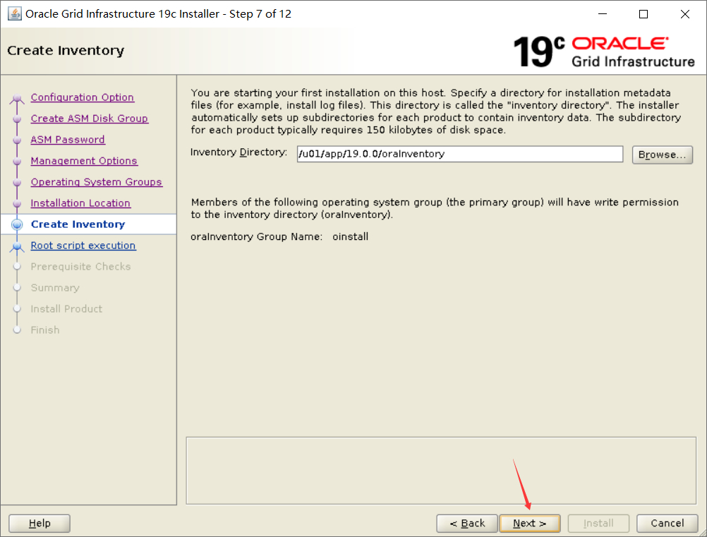Return to Management Options step

pos(84,161)
